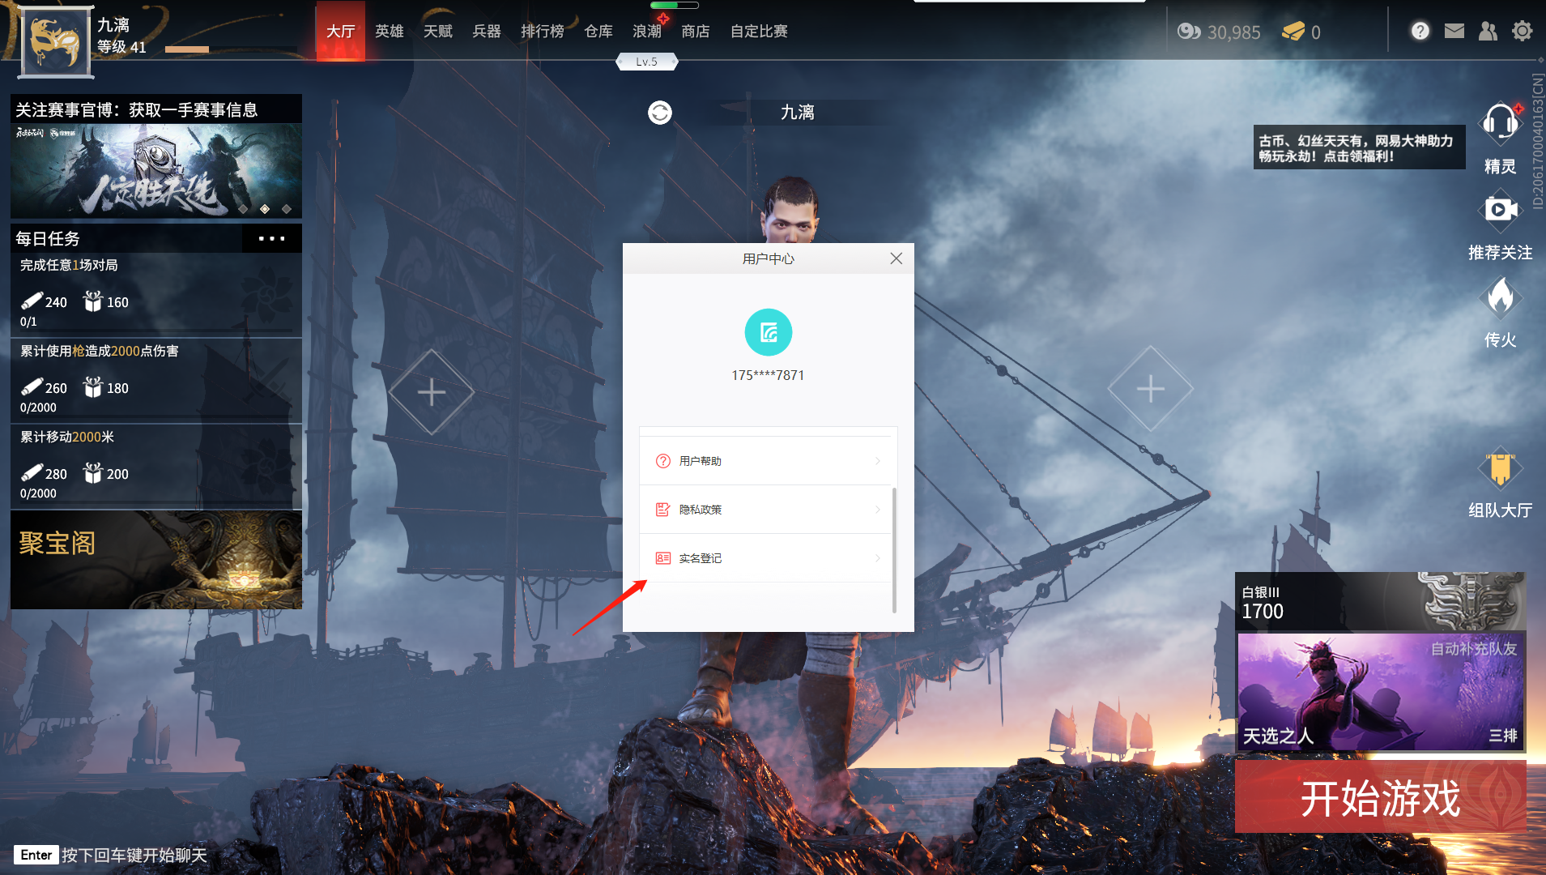The image size is (1546, 875).
Task: Expand the 隐私政策 row chevron
Action: [878, 510]
